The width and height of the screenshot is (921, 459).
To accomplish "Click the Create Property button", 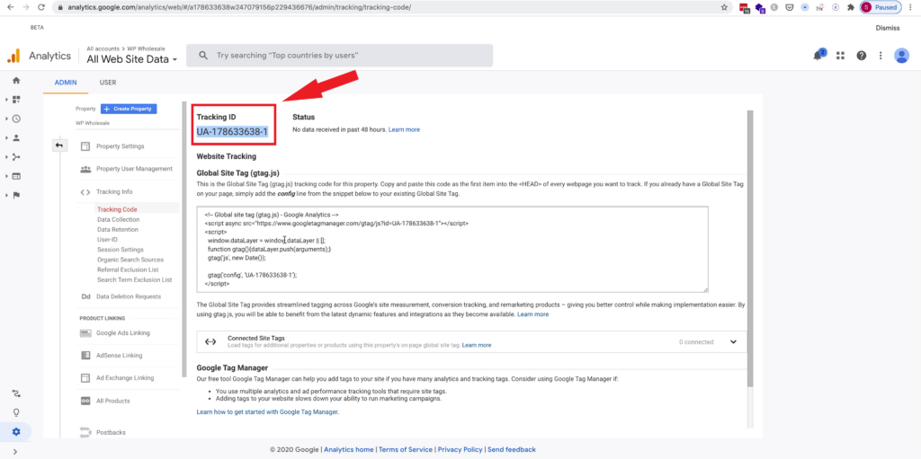I will coord(129,109).
